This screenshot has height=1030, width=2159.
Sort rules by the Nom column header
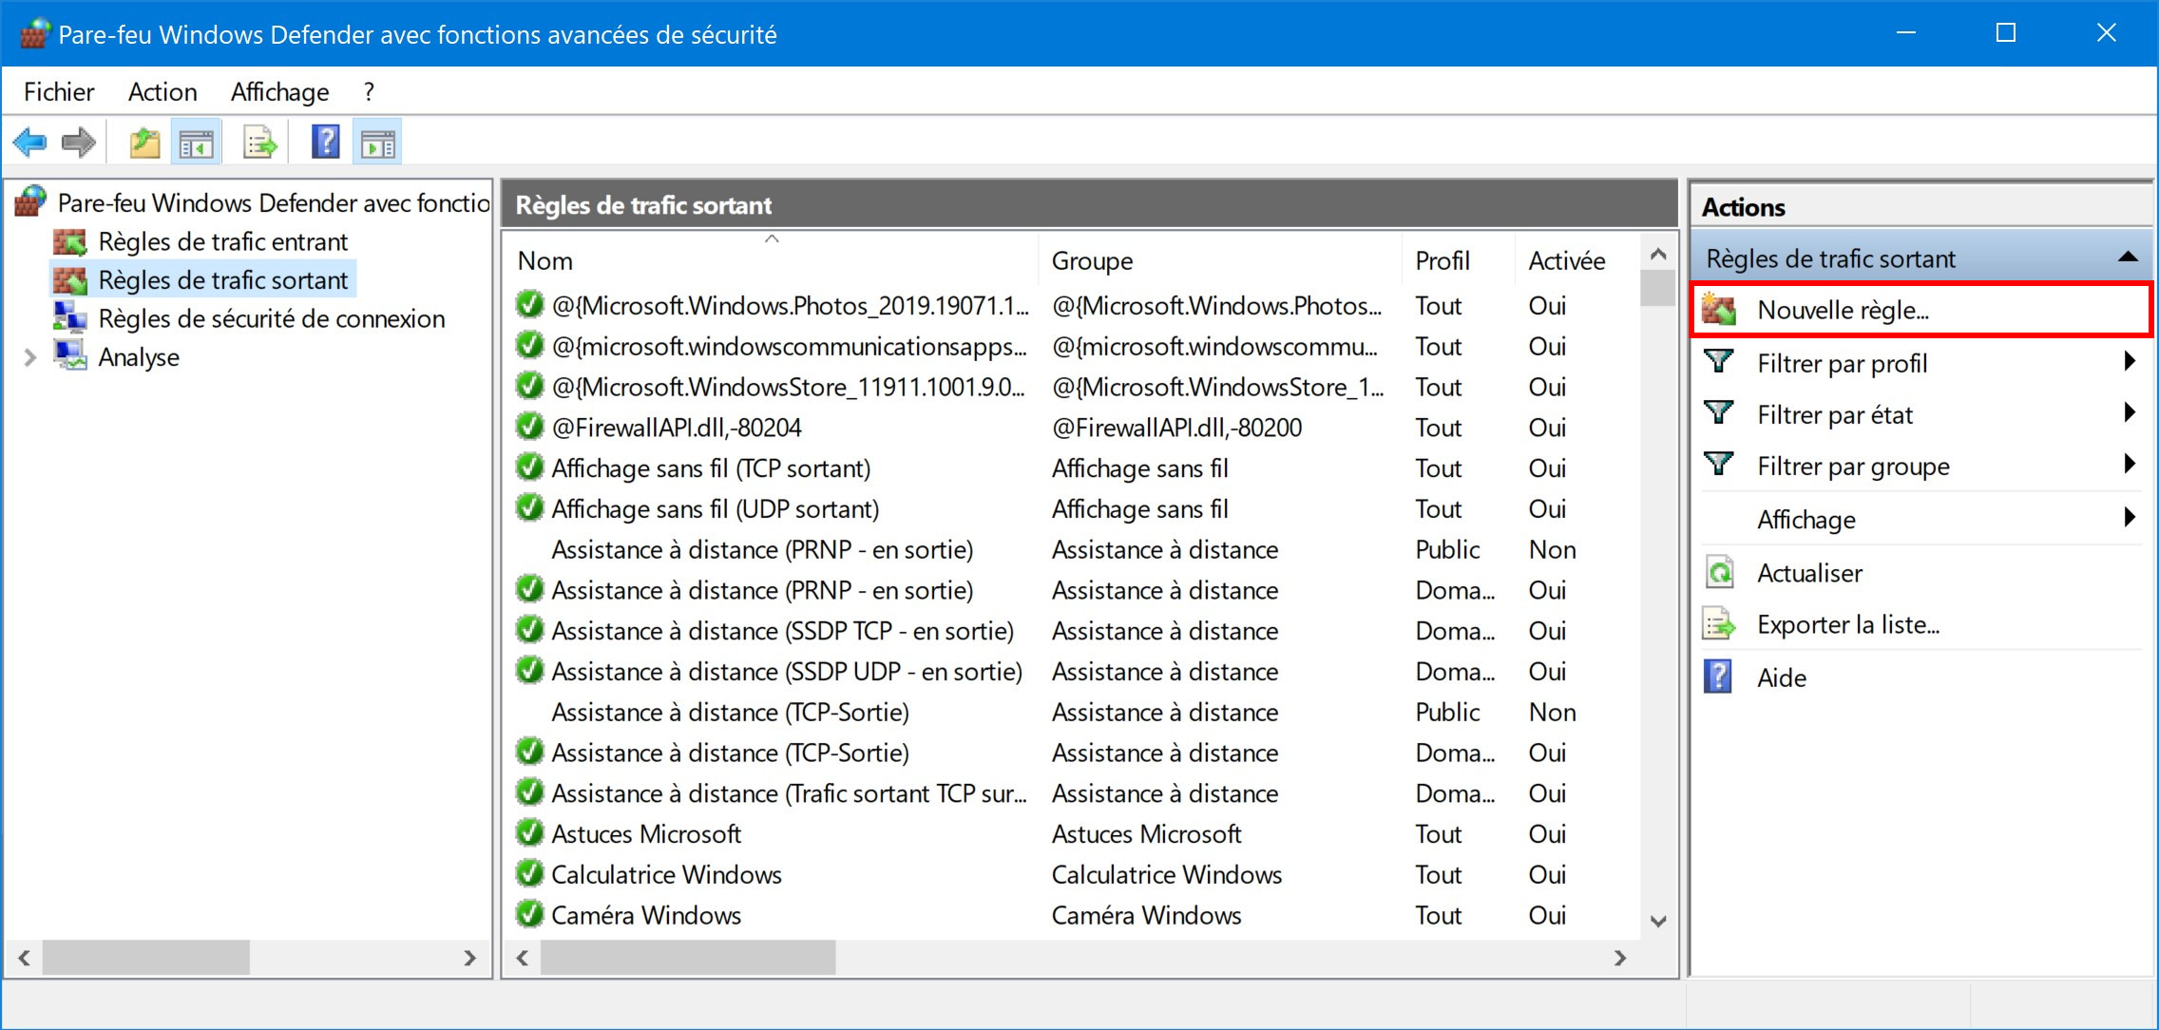(771, 260)
